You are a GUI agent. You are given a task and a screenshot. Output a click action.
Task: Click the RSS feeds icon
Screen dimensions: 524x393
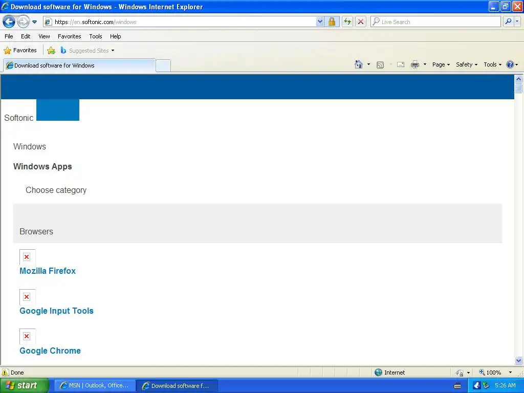[x=380, y=65]
